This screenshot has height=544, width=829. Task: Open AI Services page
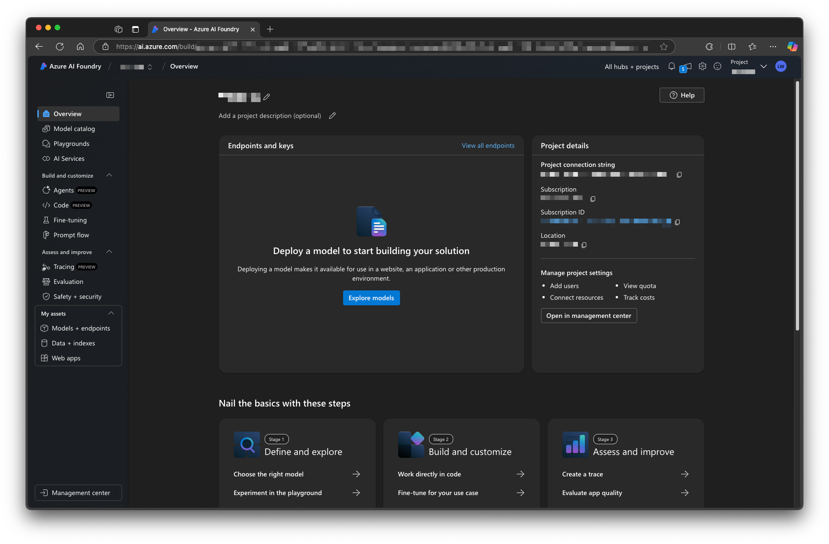coord(78,158)
